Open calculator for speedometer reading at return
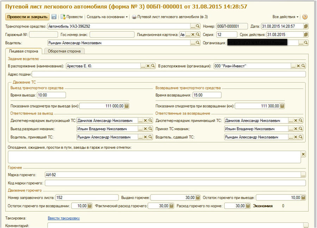 pyautogui.click(x=282, y=106)
